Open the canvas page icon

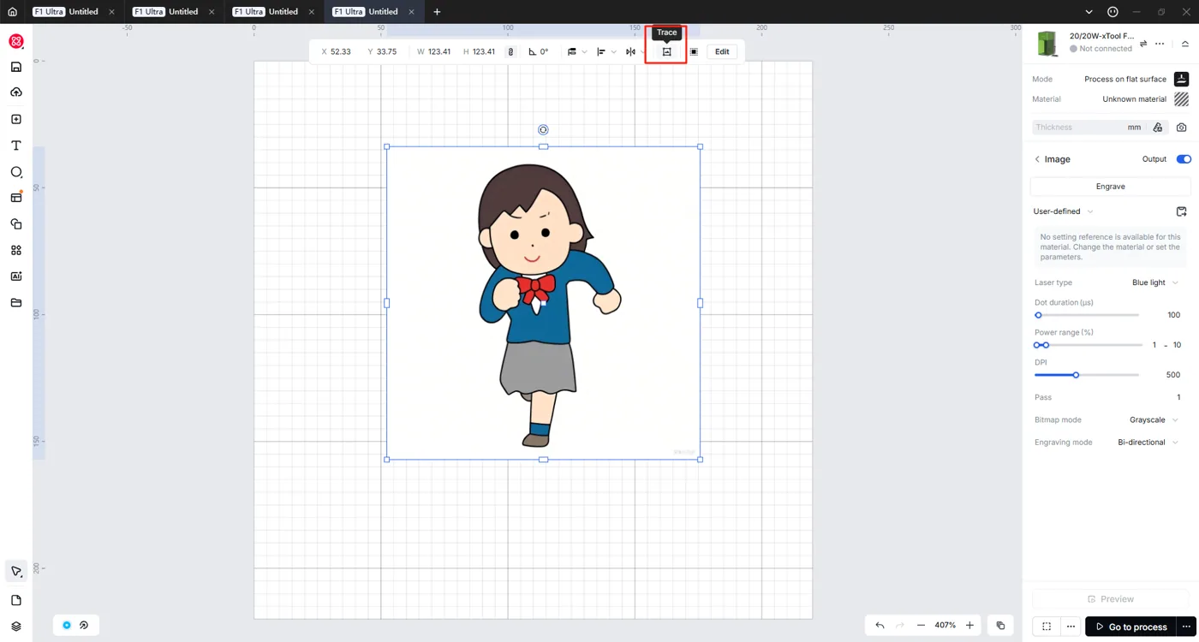click(15, 600)
